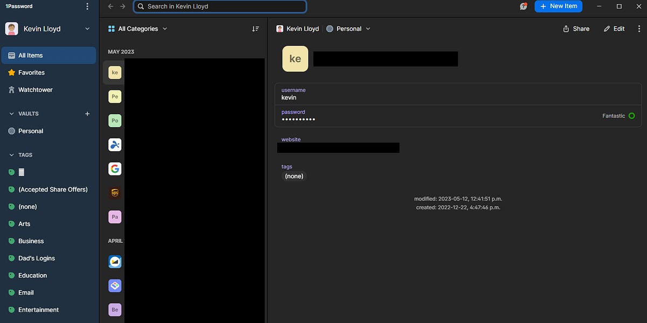Image resolution: width=647 pixels, height=323 pixels.
Task: Open the Google login item
Action: [x=114, y=168]
